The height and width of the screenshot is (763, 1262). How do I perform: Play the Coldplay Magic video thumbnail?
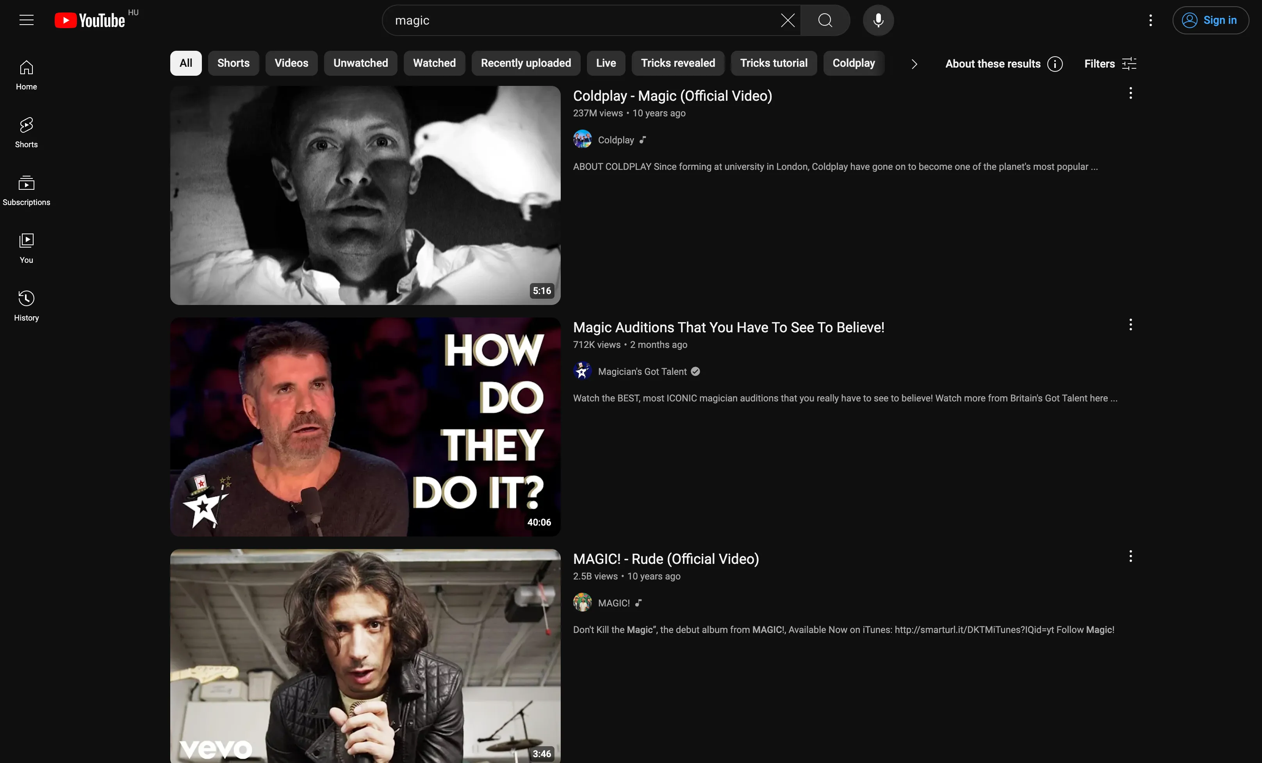(365, 195)
